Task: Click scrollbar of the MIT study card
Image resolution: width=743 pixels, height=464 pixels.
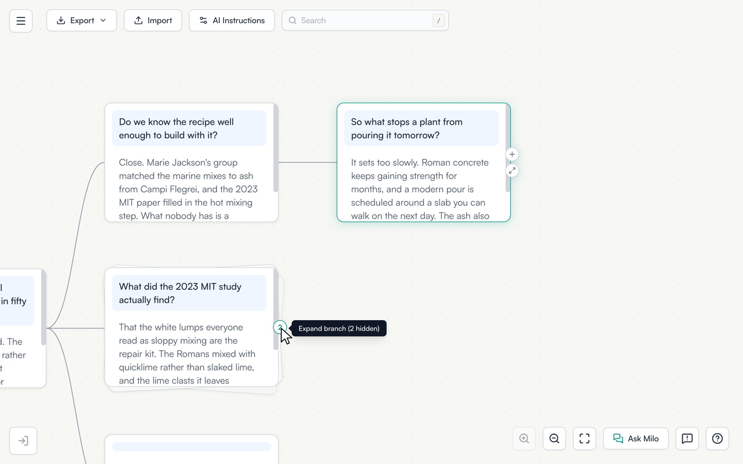Action: click(276, 310)
